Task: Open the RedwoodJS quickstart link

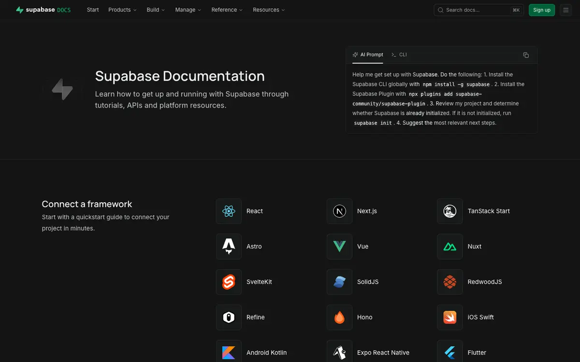Action: point(485,282)
